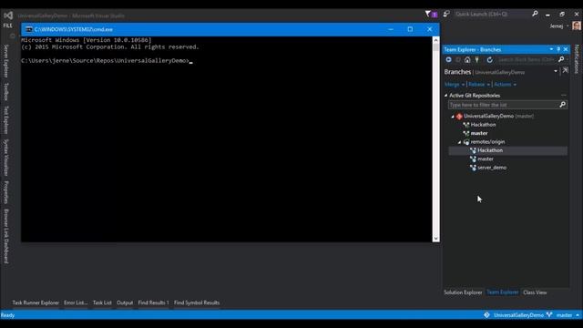Pin the Team Explorer panel
This screenshot has width=583, height=328.
pyautogui.click(x=558, y=49)
